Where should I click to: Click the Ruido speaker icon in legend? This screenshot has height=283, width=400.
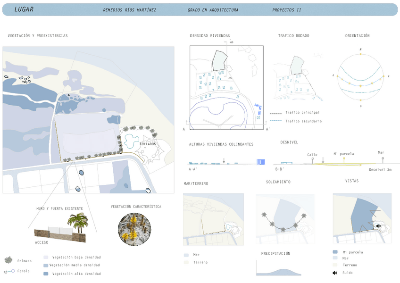(x=335, y=273)
